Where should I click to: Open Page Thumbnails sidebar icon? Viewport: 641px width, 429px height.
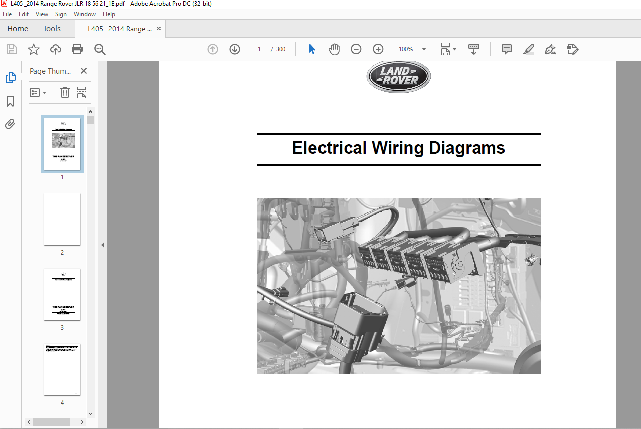click(x=11, y=78)
